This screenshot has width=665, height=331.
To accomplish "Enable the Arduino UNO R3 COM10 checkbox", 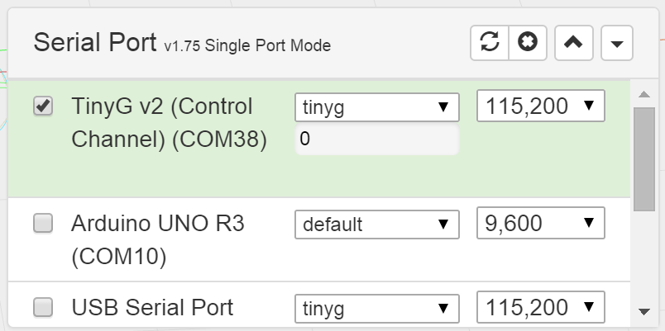I will (x=42, y=223).
